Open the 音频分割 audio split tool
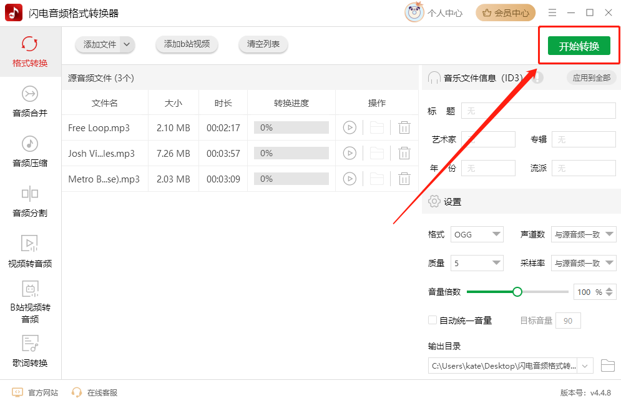 (x=30, y=201)
